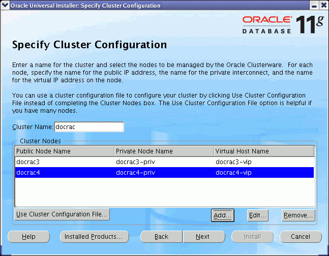Select the highlighted docrac4 public node cell
Image resolution: width=329 pixels, height=256 pixels.
tap(64, 173)
